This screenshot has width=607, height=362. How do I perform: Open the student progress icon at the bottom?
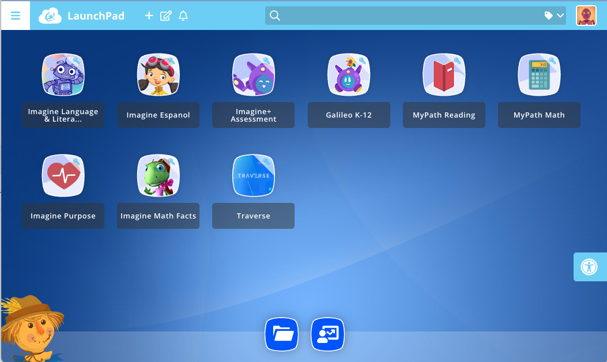327,334
